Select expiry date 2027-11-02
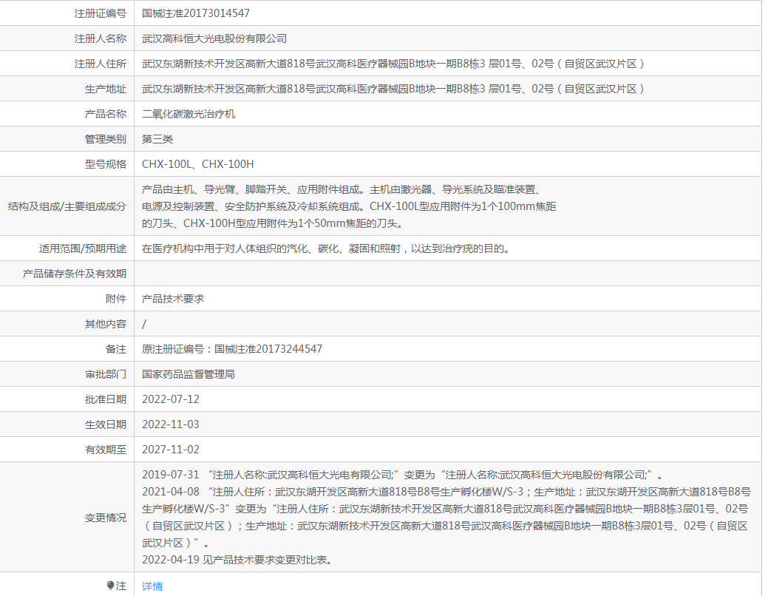 pos(171,450)
